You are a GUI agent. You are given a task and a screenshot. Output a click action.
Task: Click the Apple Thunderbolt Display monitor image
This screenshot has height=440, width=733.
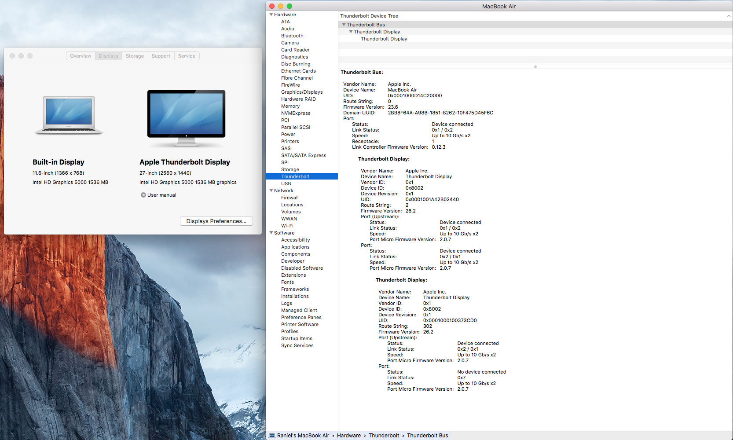tap(186, 118)
